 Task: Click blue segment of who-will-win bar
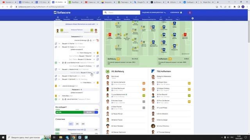click(x=96, y=112)
